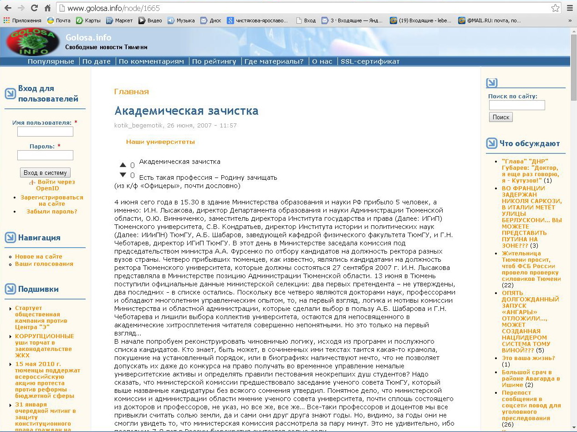The height and width of the screenshot is (432, 577).
Task: Click the Вход в систему button
Action: coord(45,173)
